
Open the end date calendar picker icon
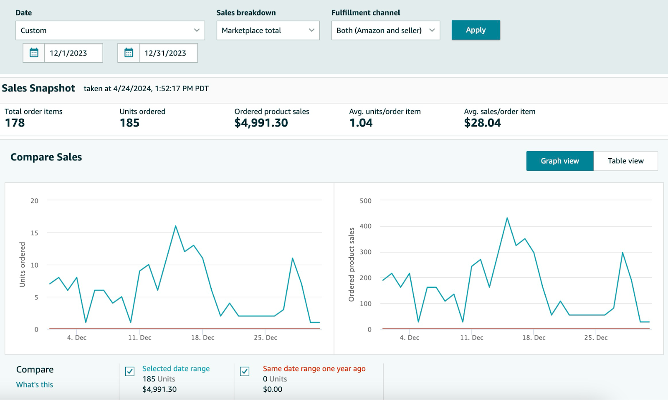click(x=129, y=53)
